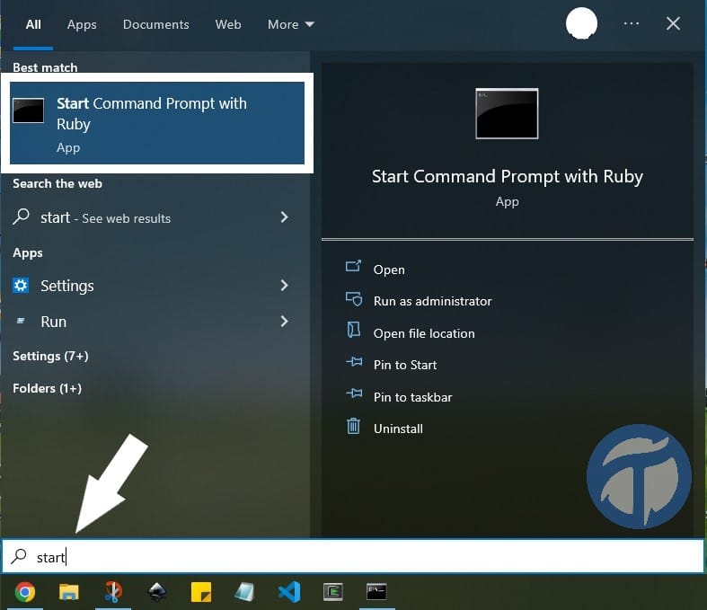The height and width of the screenshot is (610, 707).
Task: Expand the start web results chevron
Action: point(284,217)
